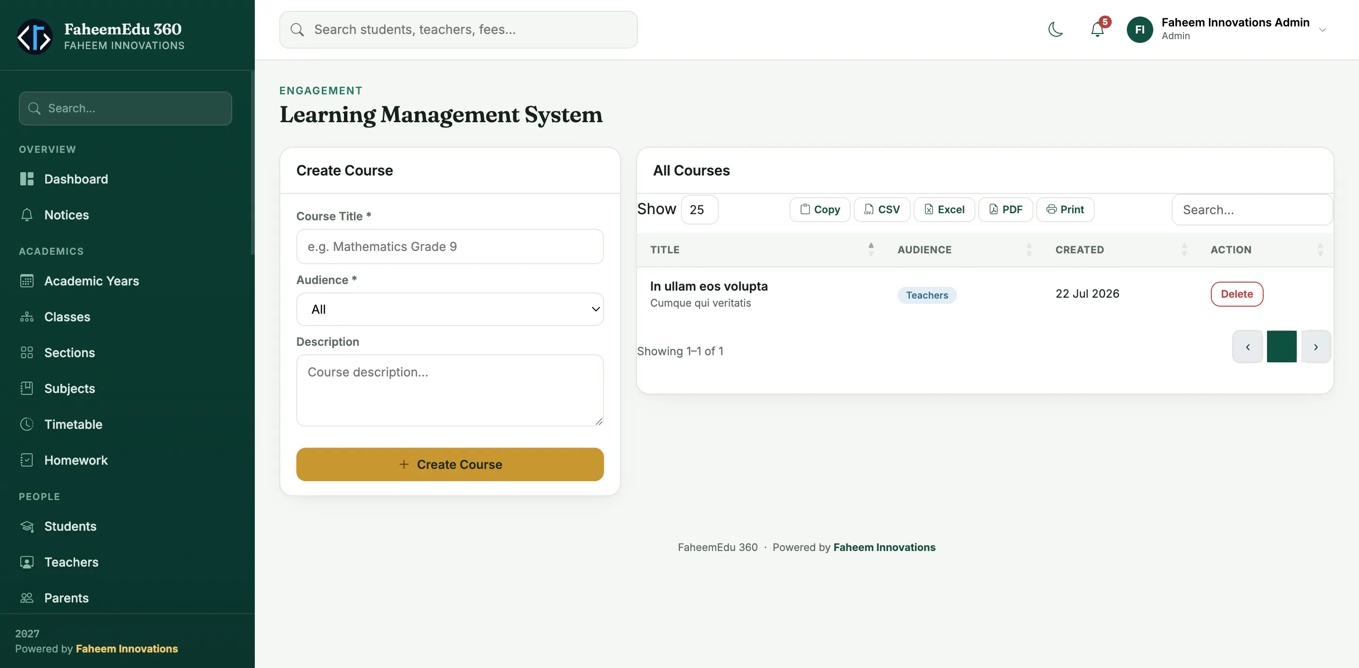
Task: Delete the 'In ullam eos volupta' course
Action: click(x=1237, y=294)
